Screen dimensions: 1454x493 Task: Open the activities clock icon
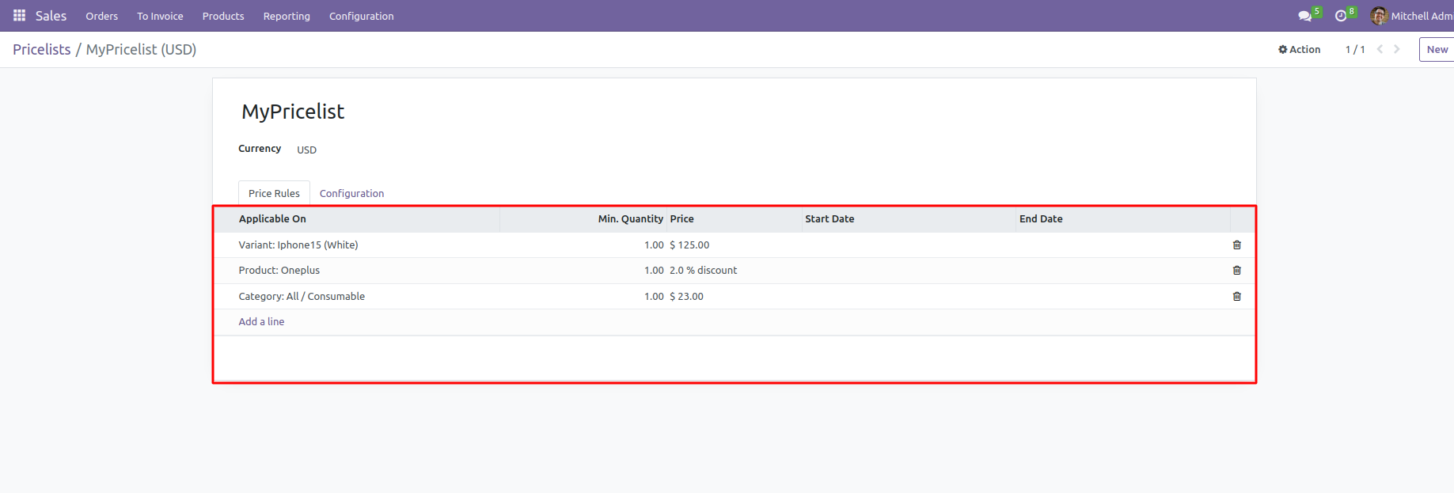1341,16
